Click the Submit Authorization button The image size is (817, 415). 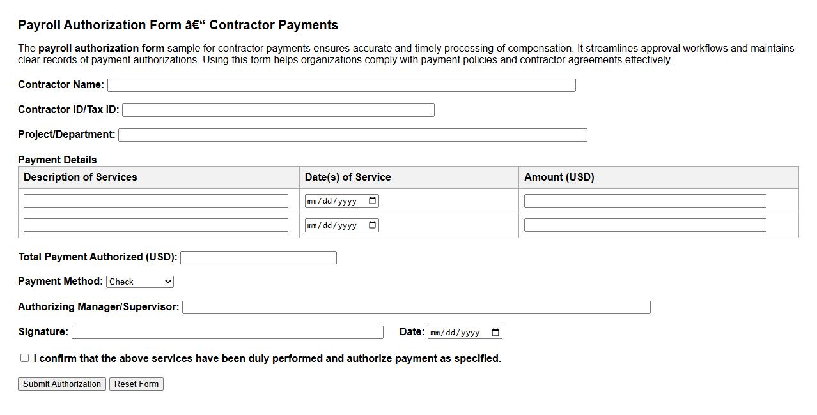[61, 384]
